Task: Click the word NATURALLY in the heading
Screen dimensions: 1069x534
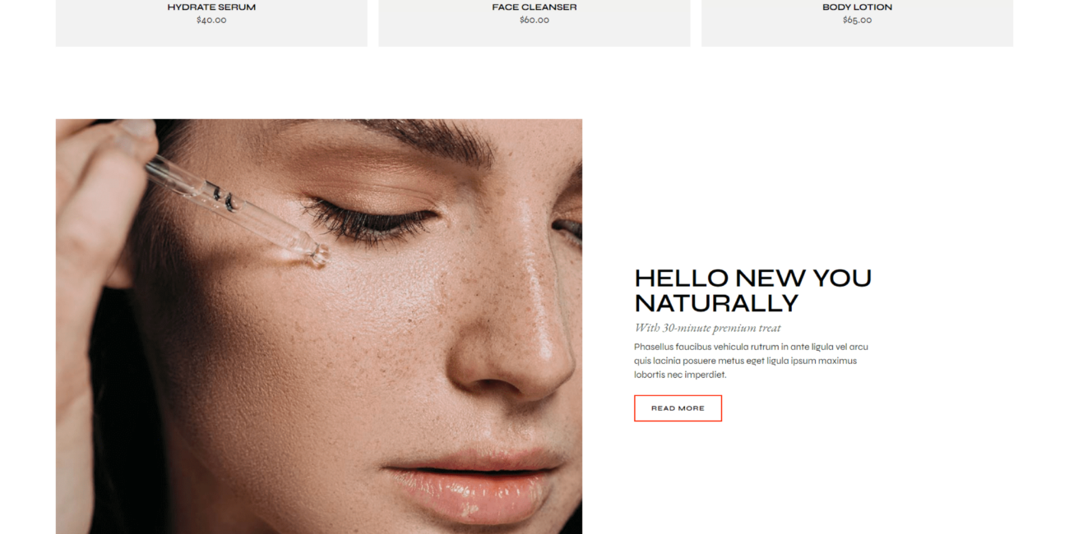Action: pos(716,304)
